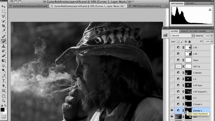Select the Pen tool
This screenshot has height=121, width=215.
4,76
